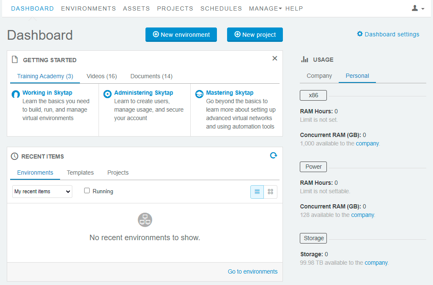
Task: Select the Documents (14) tab
Action: click(151, 76)
